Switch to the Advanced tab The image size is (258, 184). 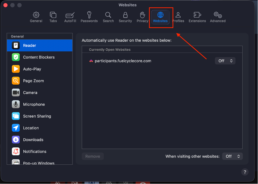click(x=218, y=17)
